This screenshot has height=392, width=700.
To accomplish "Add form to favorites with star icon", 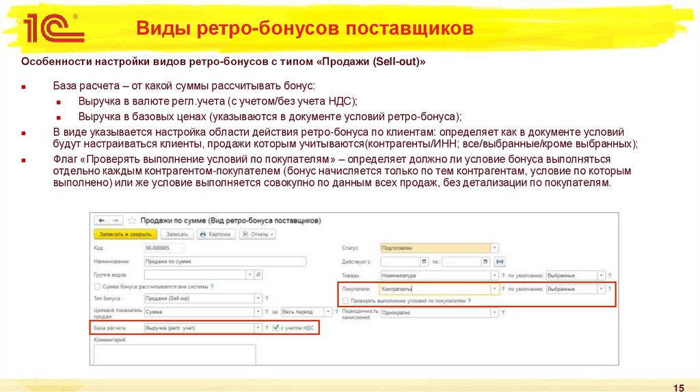I will [132, 221].
